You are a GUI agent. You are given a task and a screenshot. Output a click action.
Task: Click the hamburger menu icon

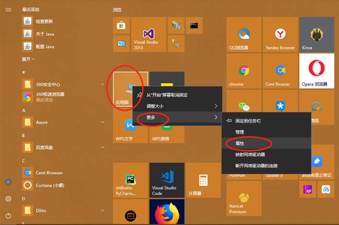(x=8, y=10)
